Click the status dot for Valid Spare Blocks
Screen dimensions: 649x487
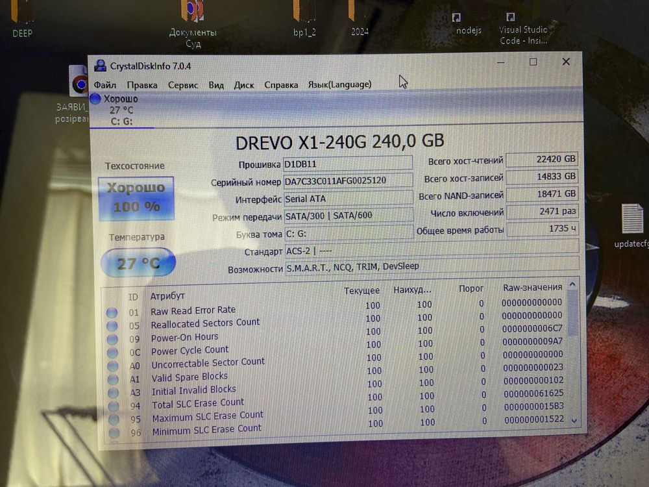(113, 379)
